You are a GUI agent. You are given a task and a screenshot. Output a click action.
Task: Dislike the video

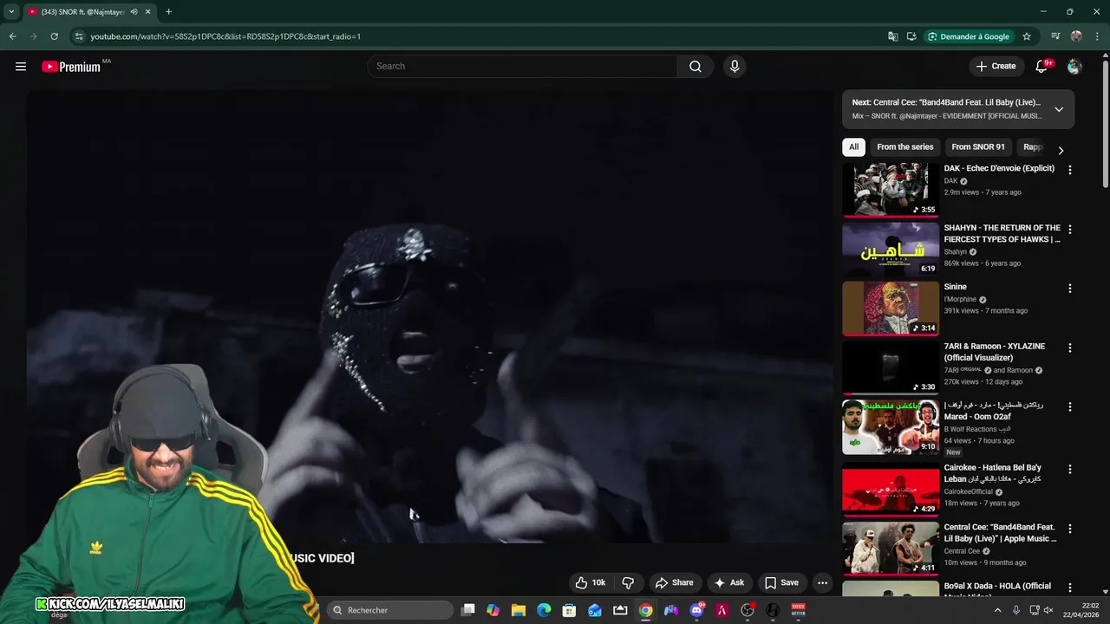click(629, 582)
